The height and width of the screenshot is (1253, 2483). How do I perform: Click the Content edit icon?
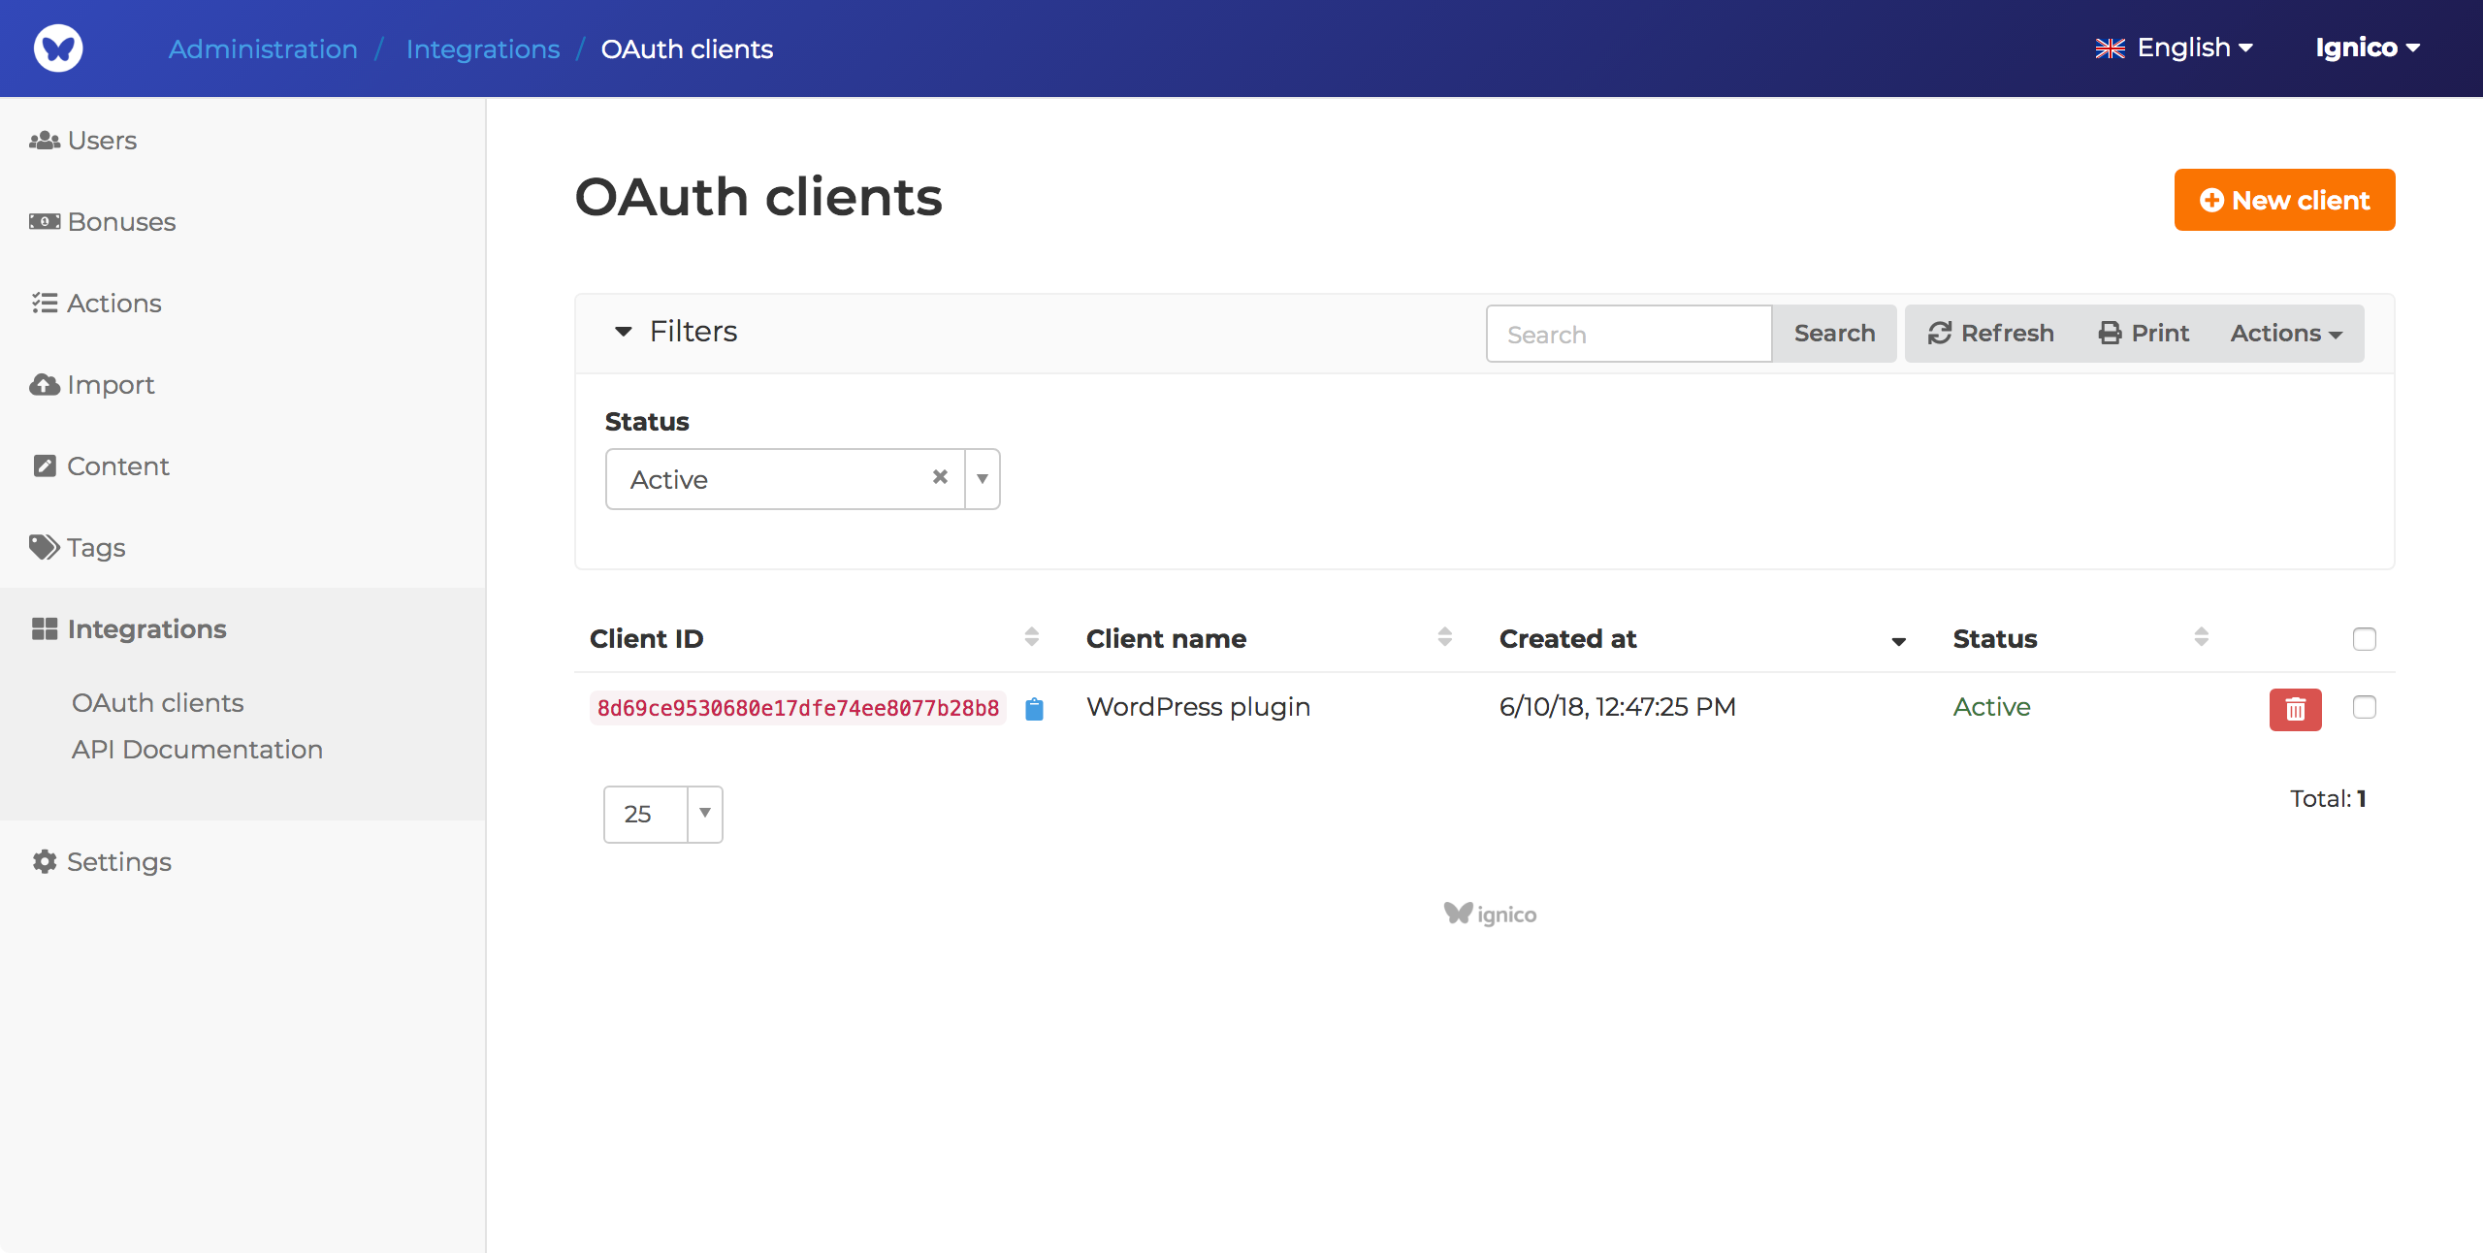45,466
